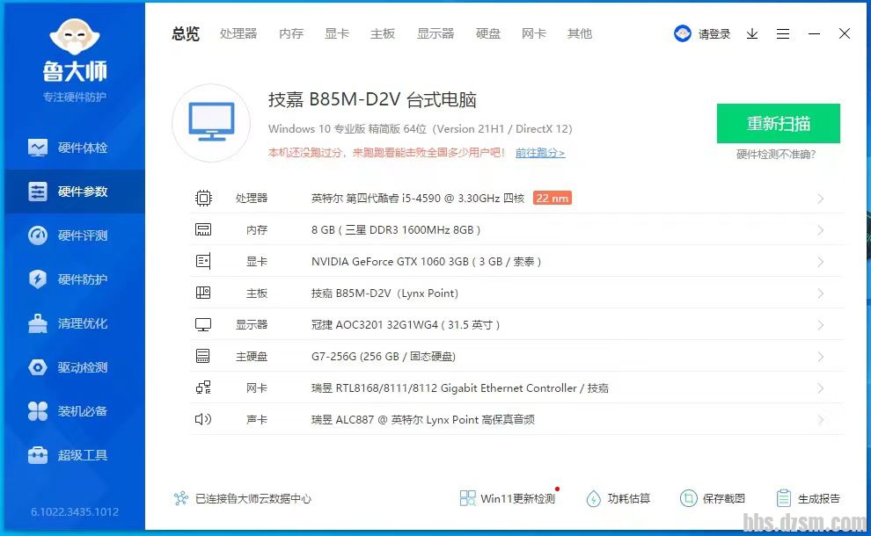871x536 pixels.
Task: Click the green 重新扫描 button
Action: [778, 123]
